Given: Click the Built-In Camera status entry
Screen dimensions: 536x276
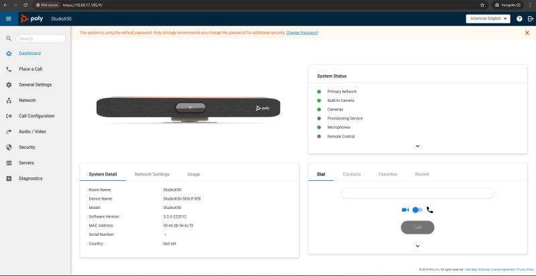Looking at the screenshot, I should point(340,100).
